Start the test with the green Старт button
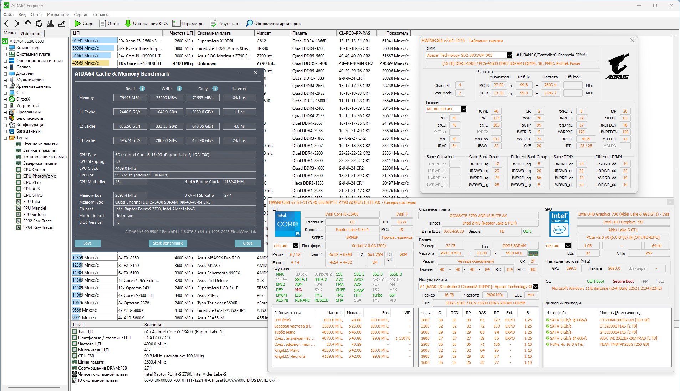The width and height of the screenshot is (680, 391). [x=84, y=24]
